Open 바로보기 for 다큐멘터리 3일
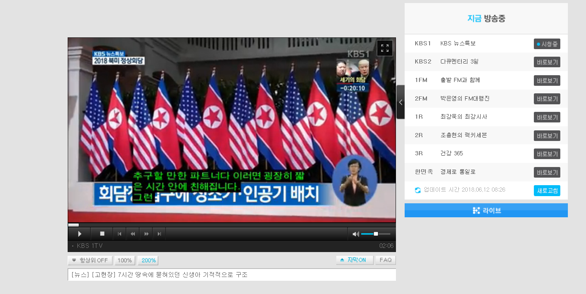The width and height of the screenshot is (586, 294). pos(547,62)
